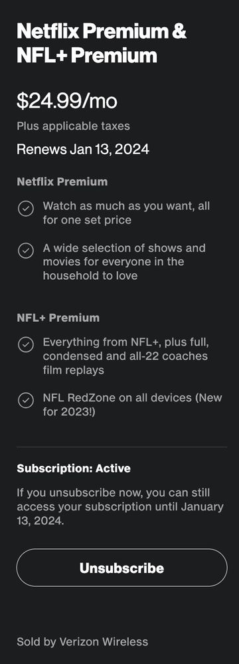The width and height of the screenshot is (239, 664).
Task: Click the 'Plus applicable taxes' note
Action: click(73, 126)
